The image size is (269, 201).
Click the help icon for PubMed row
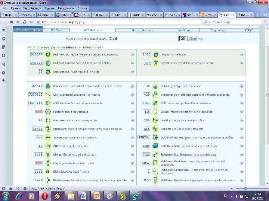[132, 55]
